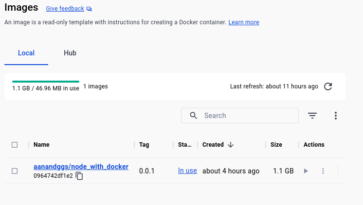Click the In use status link
363x205 pixels.
(x=187, y=171)
